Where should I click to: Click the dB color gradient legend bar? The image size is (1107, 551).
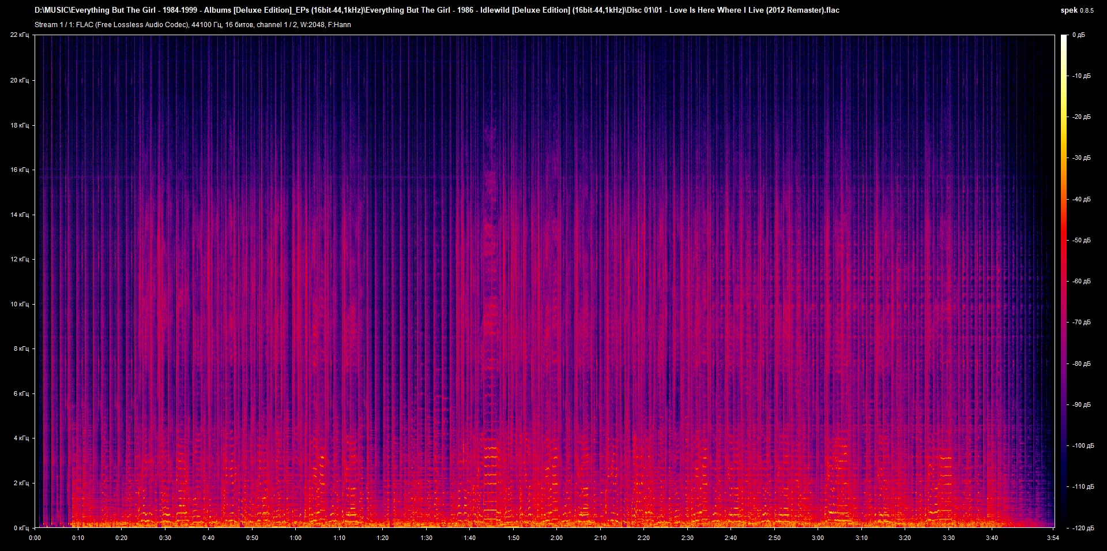(x=1064, y=282)
